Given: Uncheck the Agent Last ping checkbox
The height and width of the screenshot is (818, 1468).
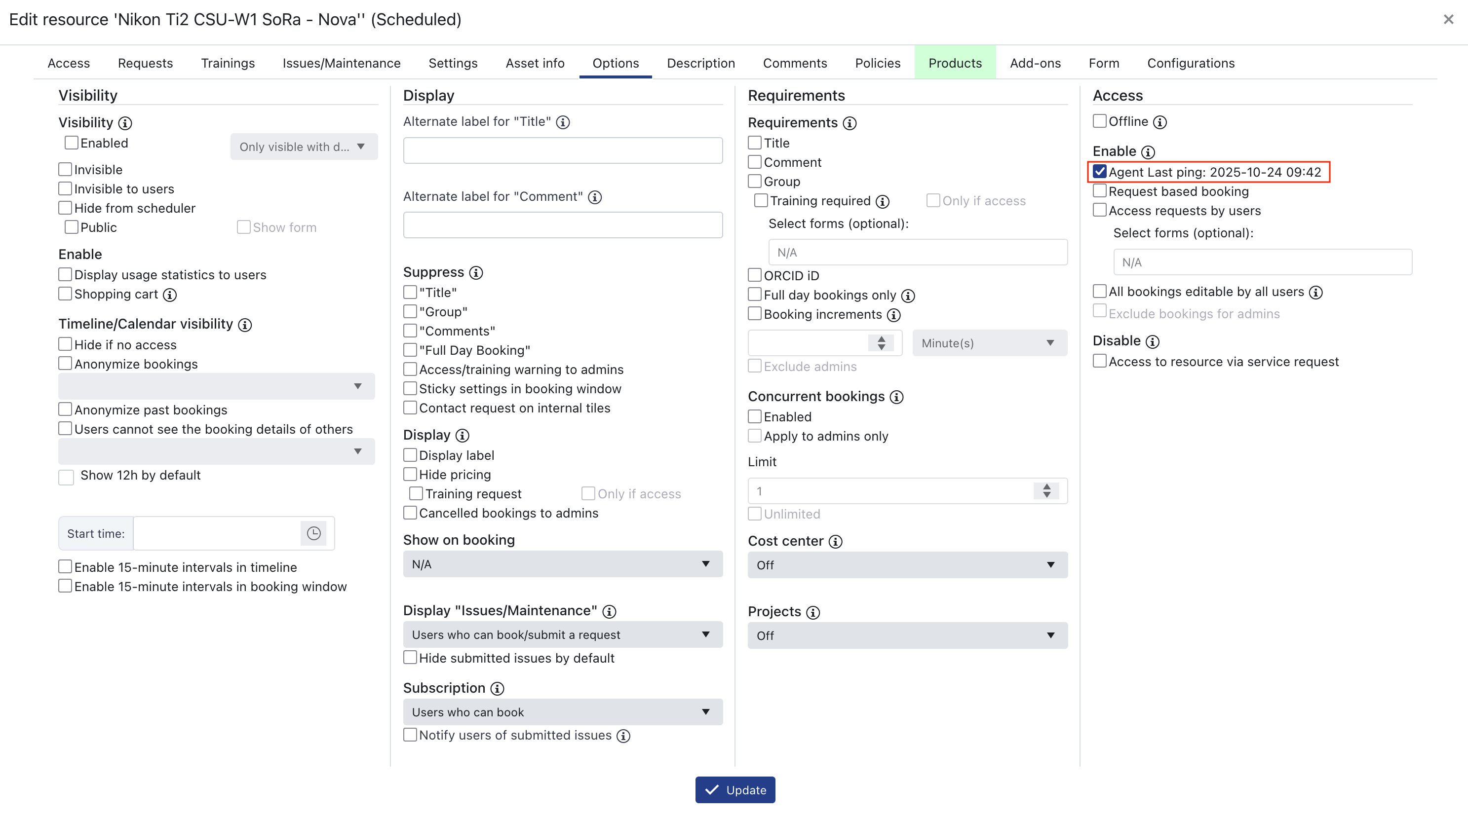Looking at the screenshot, I should click(x=1099, y=172).
